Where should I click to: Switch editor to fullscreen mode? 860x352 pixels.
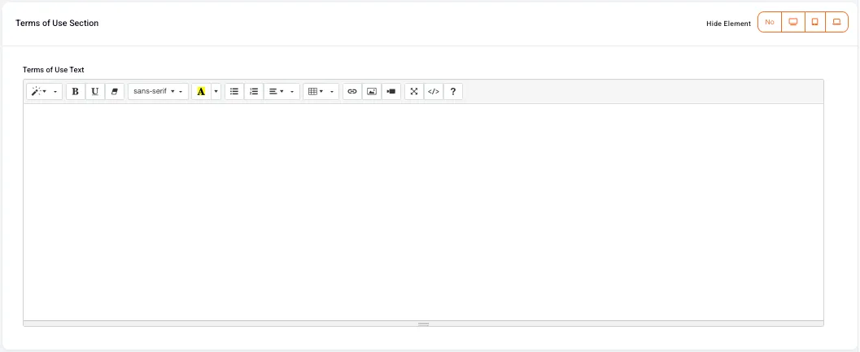pos(414,92)
